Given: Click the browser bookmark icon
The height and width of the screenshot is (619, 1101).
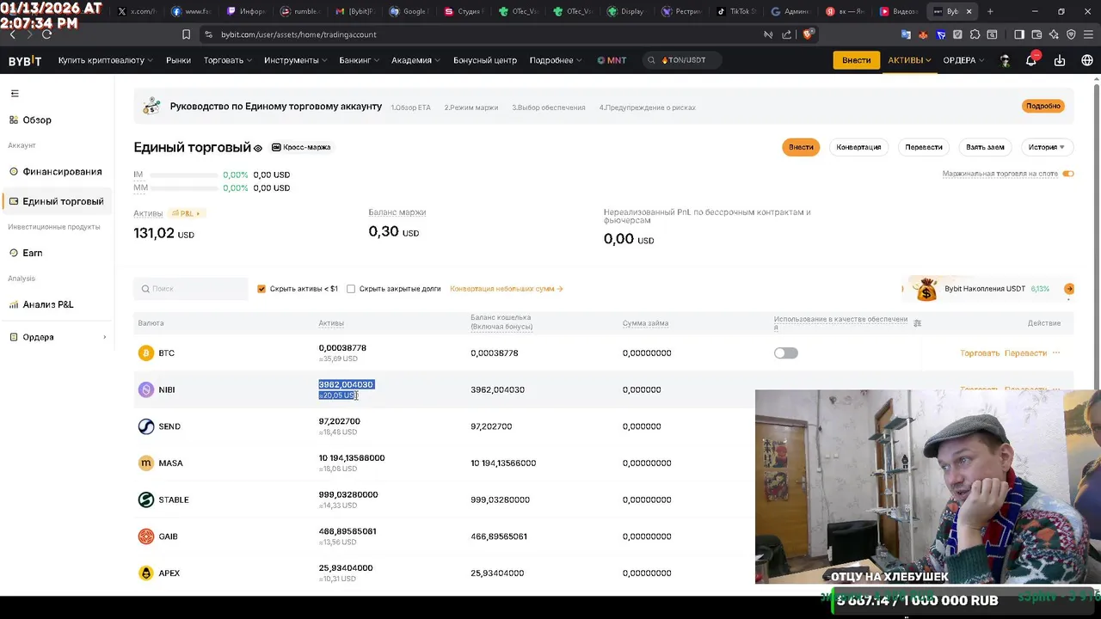Looking at the screenshot, I should click(186, 34).
